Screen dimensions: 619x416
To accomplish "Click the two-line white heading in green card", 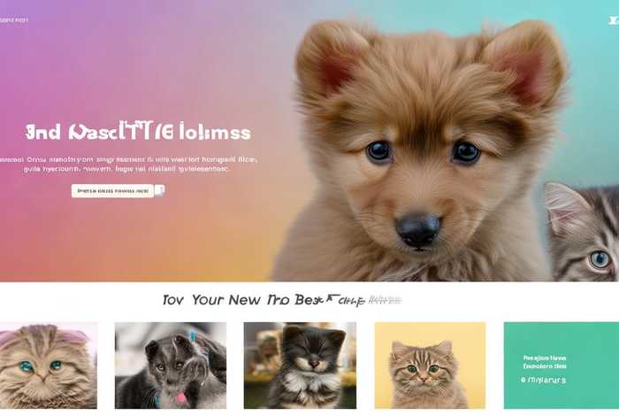I will 545,362.
